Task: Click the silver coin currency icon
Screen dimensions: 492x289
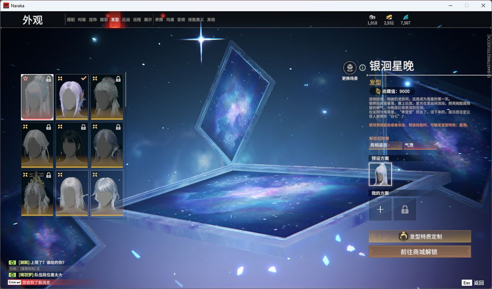Action: click(372, 17)
